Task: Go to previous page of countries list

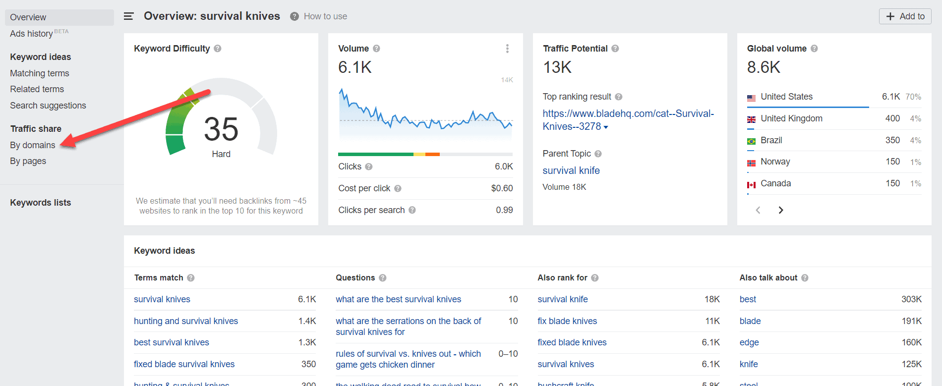Action: pos(758,210)
